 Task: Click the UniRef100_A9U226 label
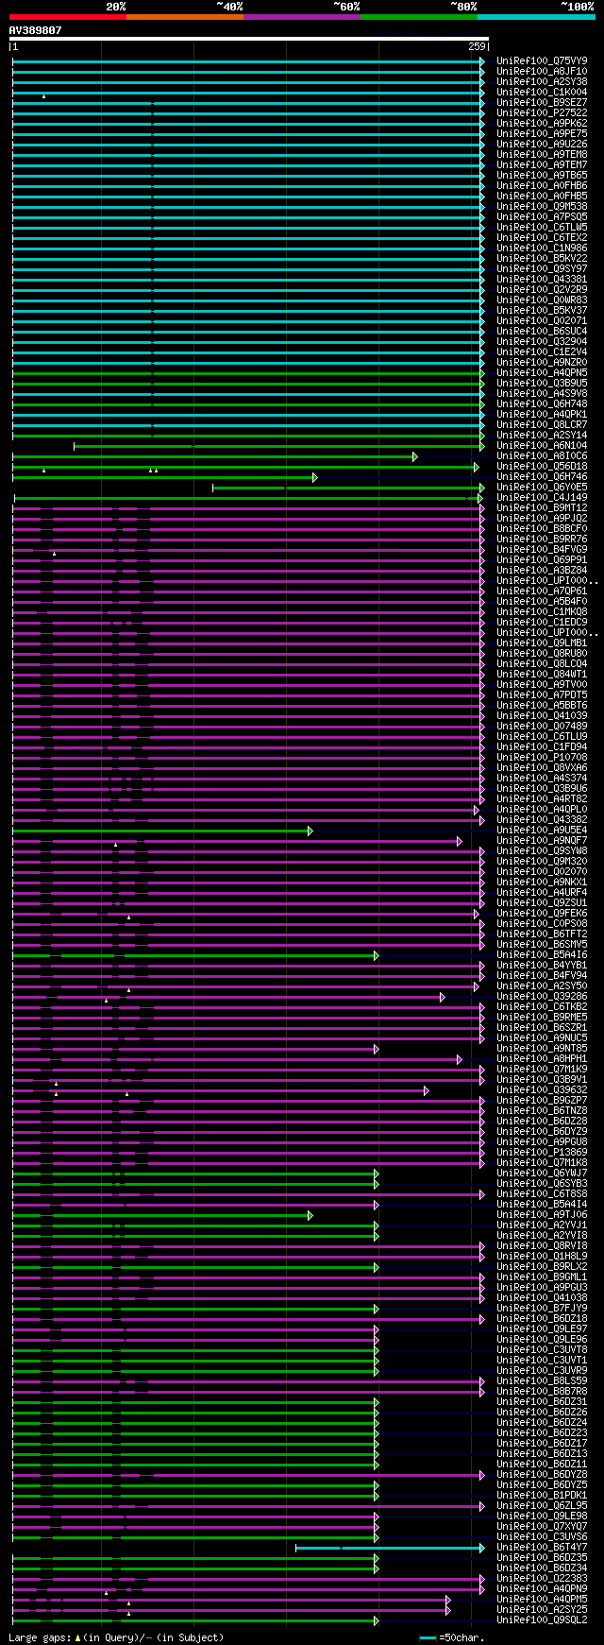coord(542,144)
